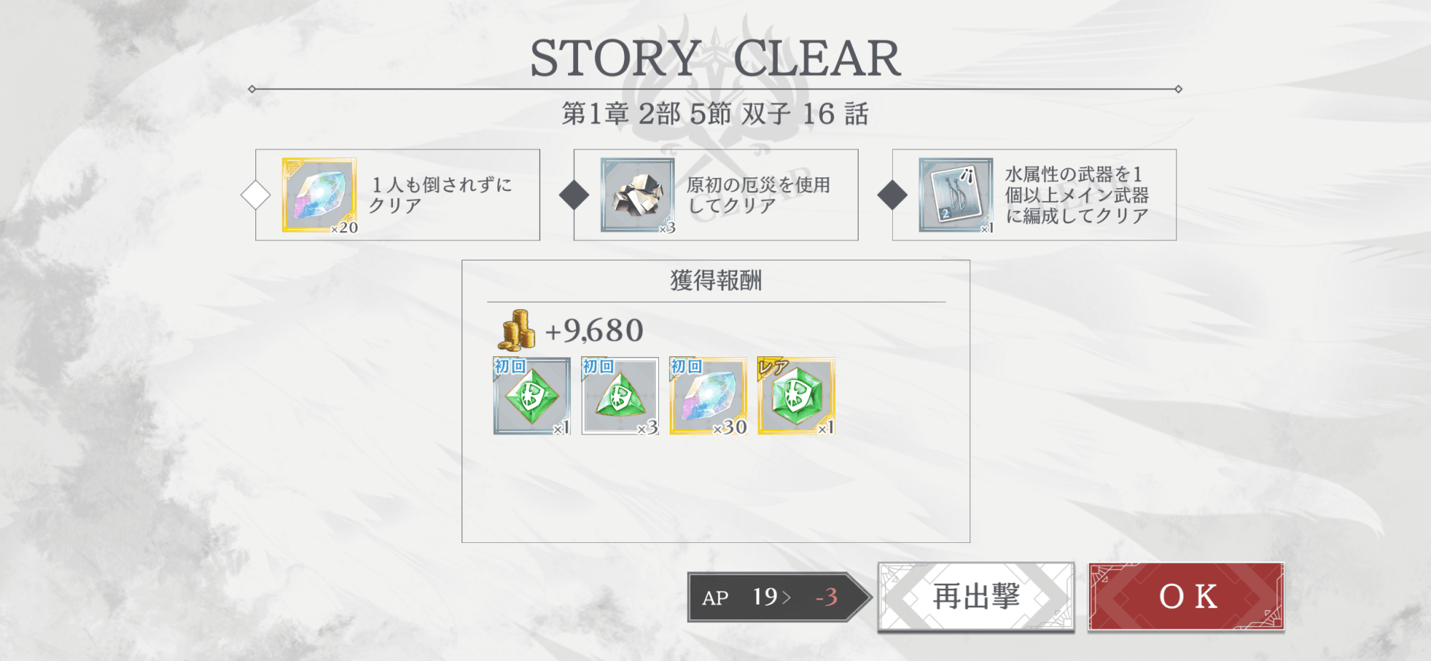
Task: Select the silver ore ×3 mission reward
Action: pyautogui.click(x=638, y=195)
